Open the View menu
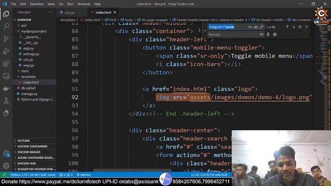Viewport: 331px width, 186px height. click(51, 4)
